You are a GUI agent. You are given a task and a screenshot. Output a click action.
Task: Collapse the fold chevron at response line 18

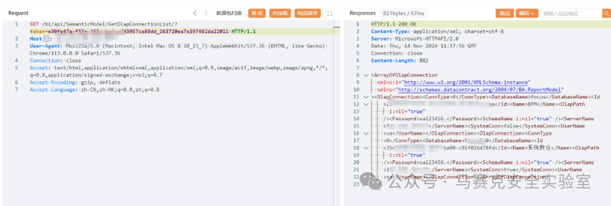pos(365,148)
